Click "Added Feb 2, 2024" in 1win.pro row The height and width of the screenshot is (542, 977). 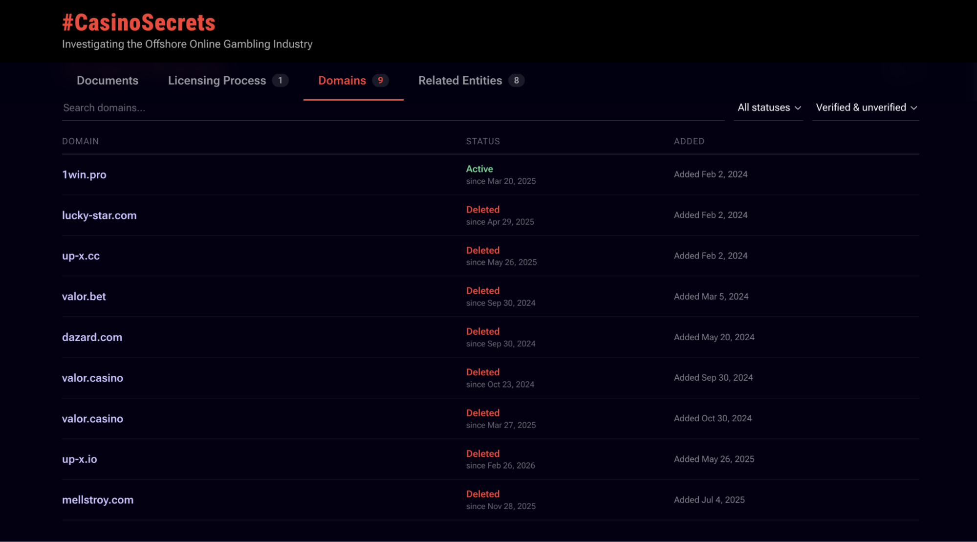pyautogui.click(x=711, y=174)
